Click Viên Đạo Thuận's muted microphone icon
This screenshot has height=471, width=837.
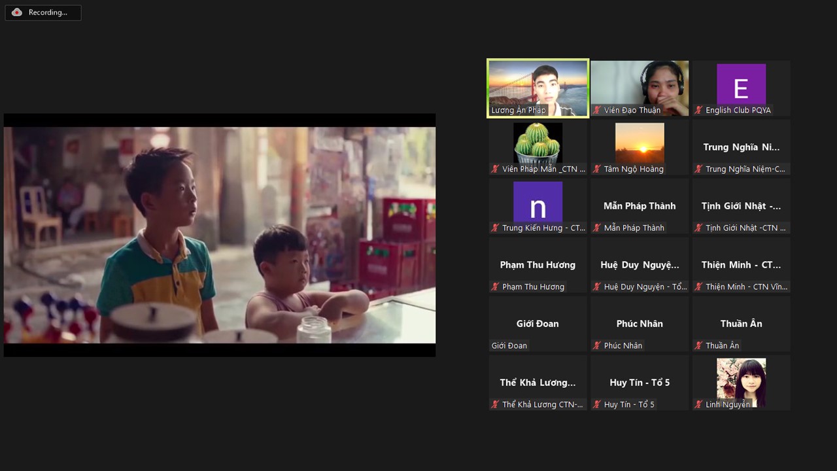pyautogui.click(x=597, y=111)
